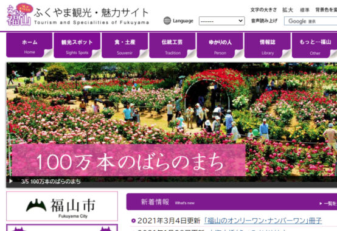Click the Fukuyama City bat emblem

click(36, 205)
